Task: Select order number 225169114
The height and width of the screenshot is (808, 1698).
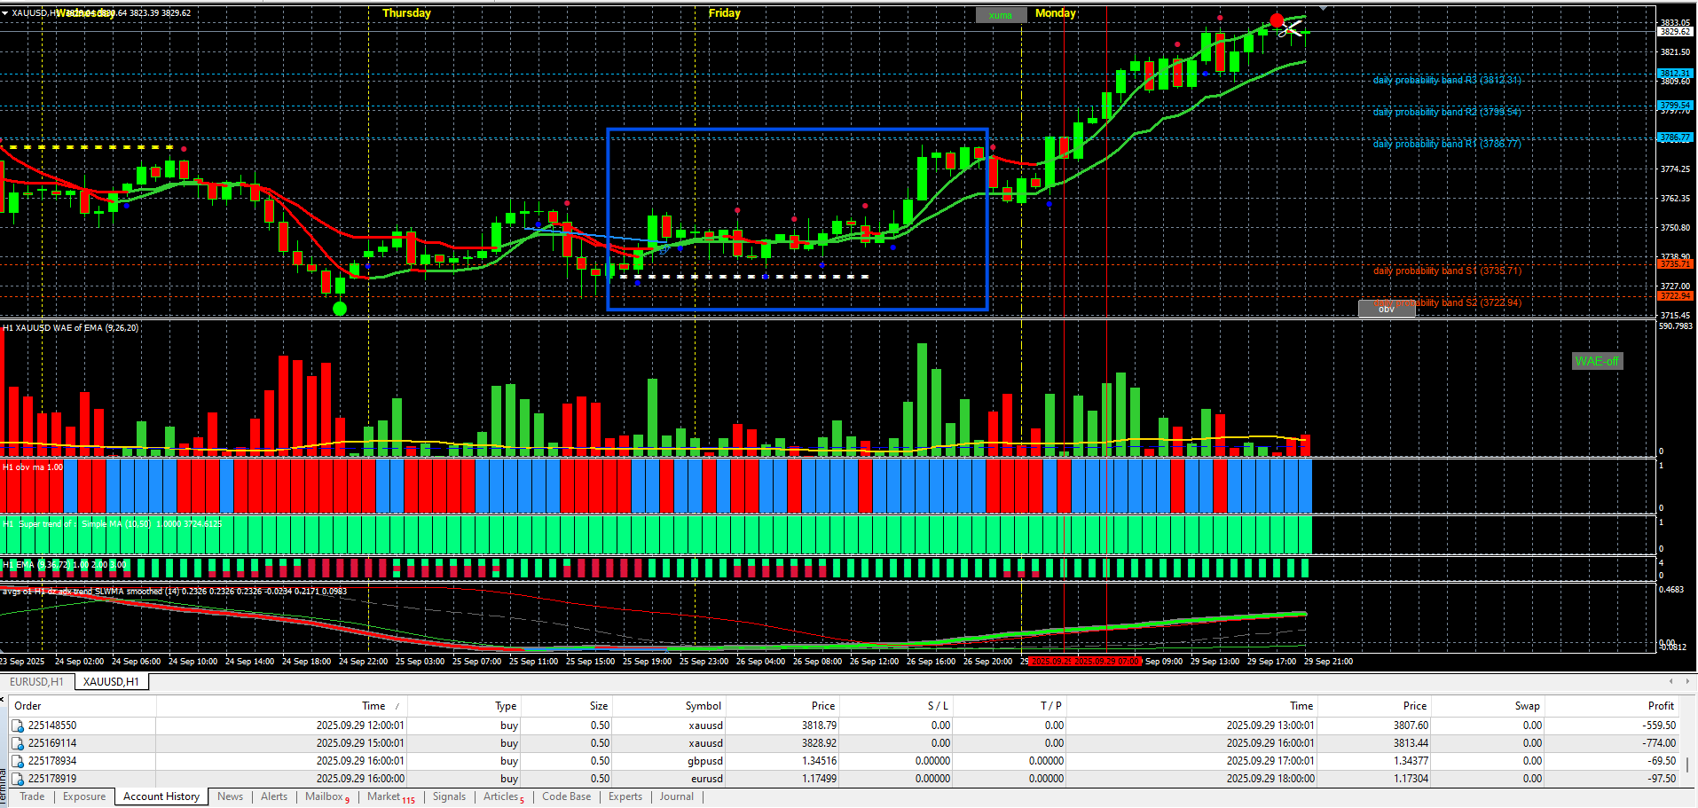Action: click(x=52, y=743)
